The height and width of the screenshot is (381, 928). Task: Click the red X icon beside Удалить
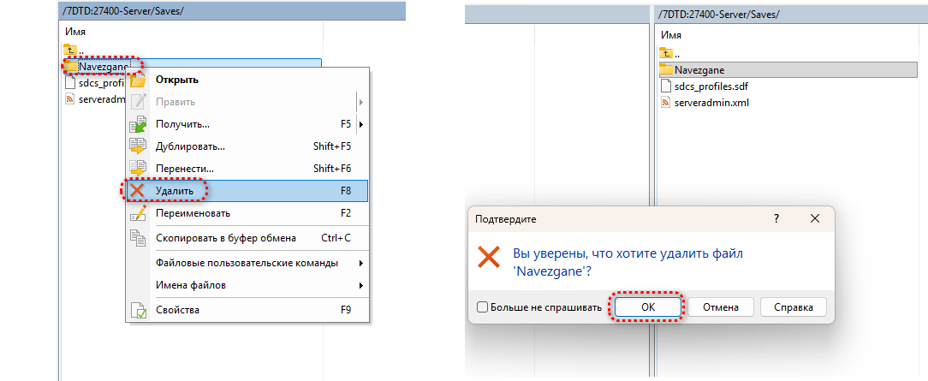(137, 190)
